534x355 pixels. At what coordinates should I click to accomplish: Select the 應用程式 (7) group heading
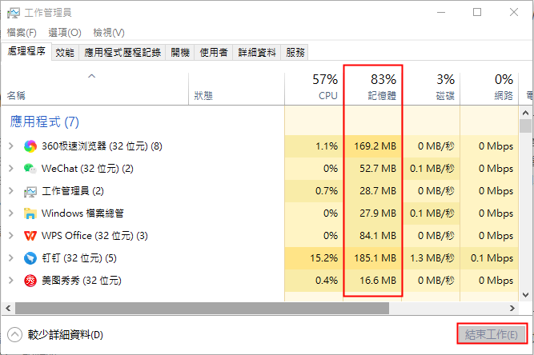point(44,122)
